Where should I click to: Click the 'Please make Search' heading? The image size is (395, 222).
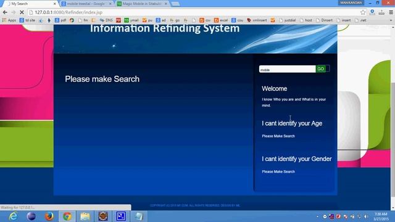point(102,79)
